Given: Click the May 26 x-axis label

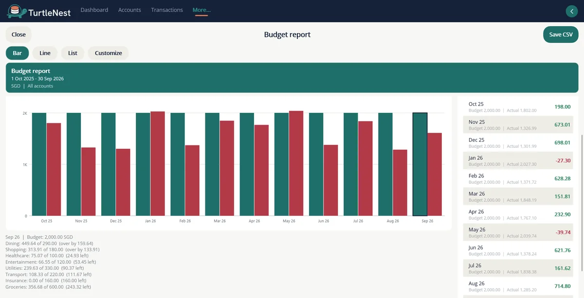Looking at the screenshot, I should (x=289, y=221).
